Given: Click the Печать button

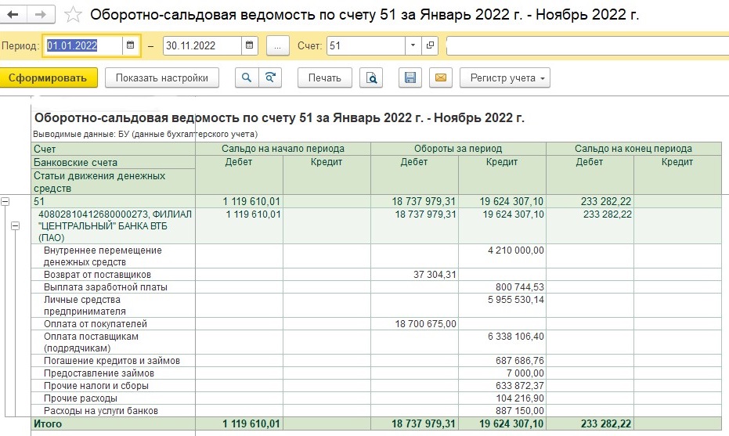Looking at the screenshot, I should (324, 77).
